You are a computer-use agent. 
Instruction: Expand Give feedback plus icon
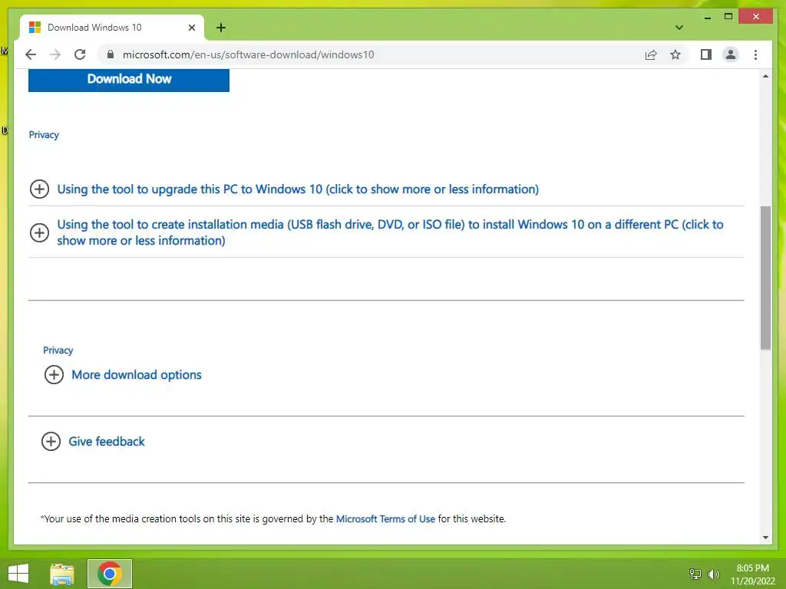(51, 441)
